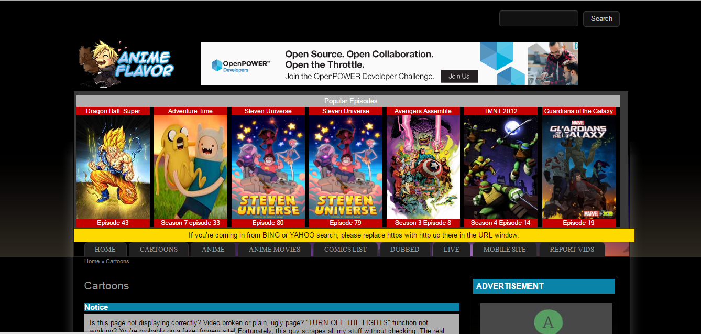The height and width of the screenshot is (334, 701).
Task: Go to the CARTOONS navigation tab
Action: tap(159, 250)
